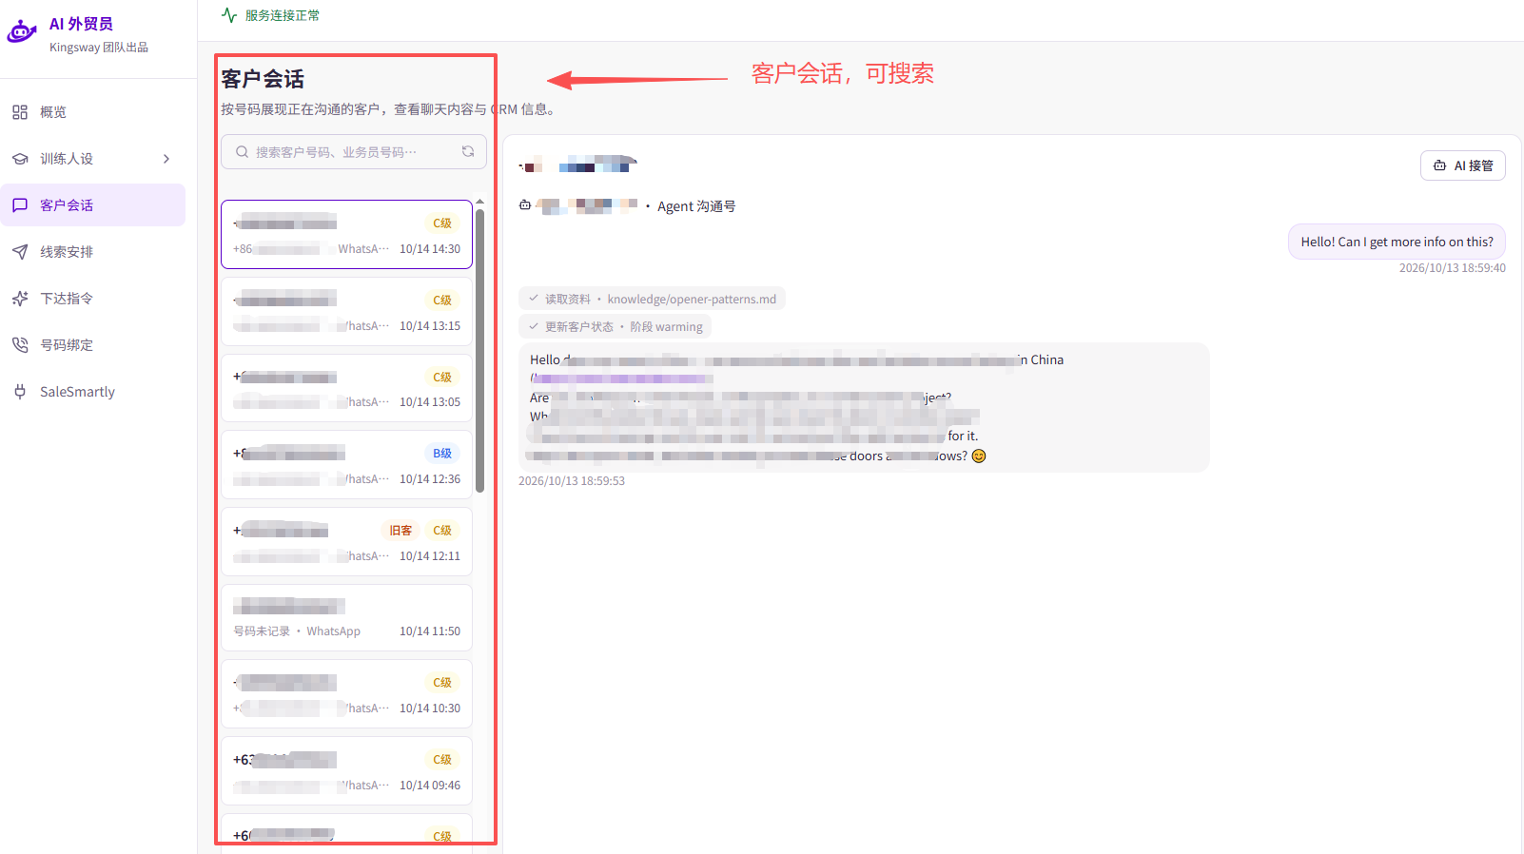Open the 号码绑定 menu item
1524x854 pixels.
[x=93, y=345]
